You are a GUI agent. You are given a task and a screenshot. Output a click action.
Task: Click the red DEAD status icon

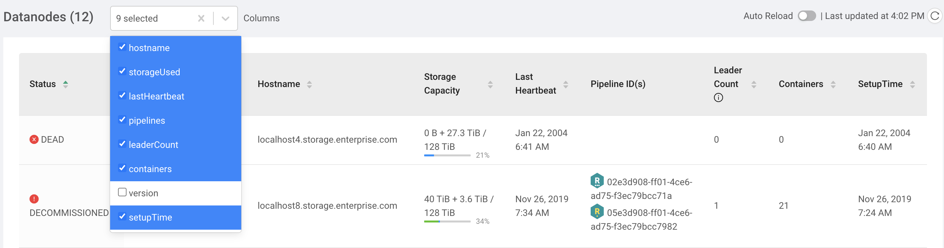click(34, 139)
